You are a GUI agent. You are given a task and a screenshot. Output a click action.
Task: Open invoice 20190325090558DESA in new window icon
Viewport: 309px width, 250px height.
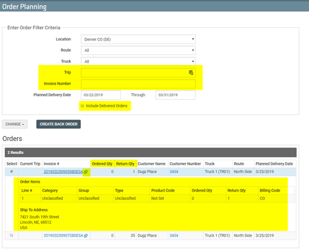[x=85, y=172]
